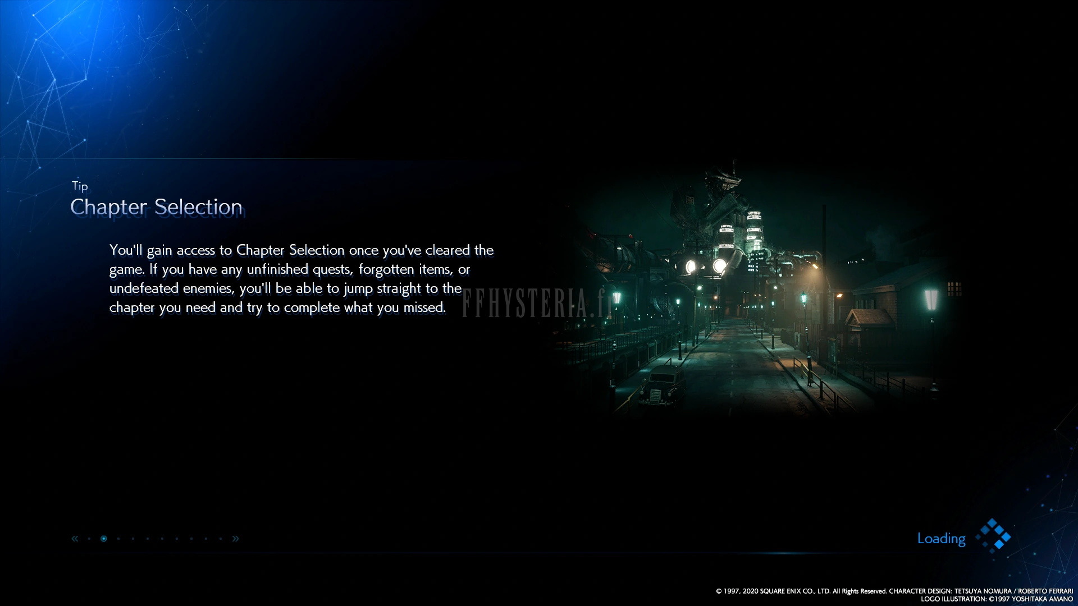Go to the previous tip with the « arrow

75,539
